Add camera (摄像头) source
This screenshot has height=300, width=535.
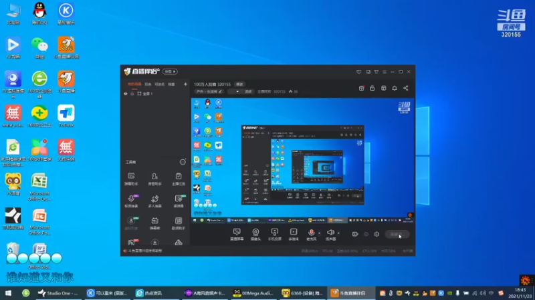point(255,235)
